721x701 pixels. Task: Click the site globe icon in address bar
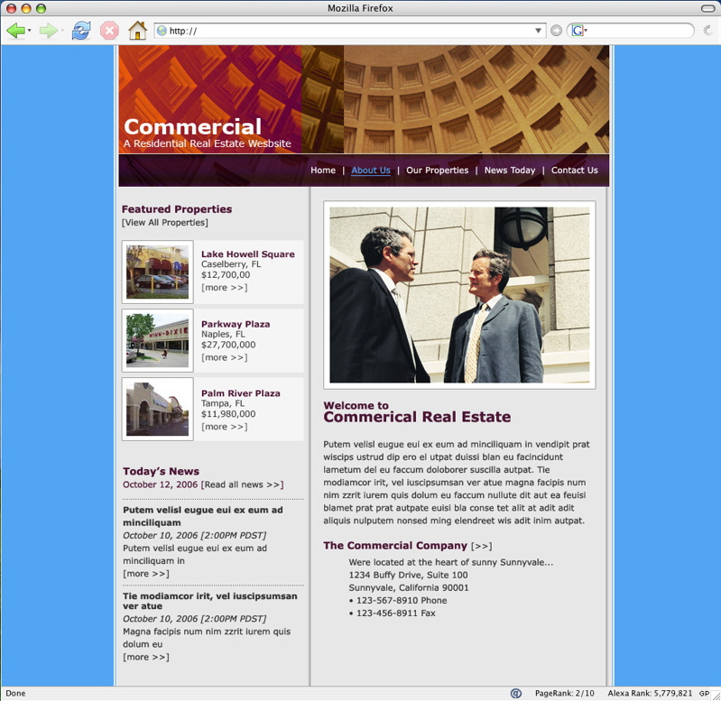162,31
